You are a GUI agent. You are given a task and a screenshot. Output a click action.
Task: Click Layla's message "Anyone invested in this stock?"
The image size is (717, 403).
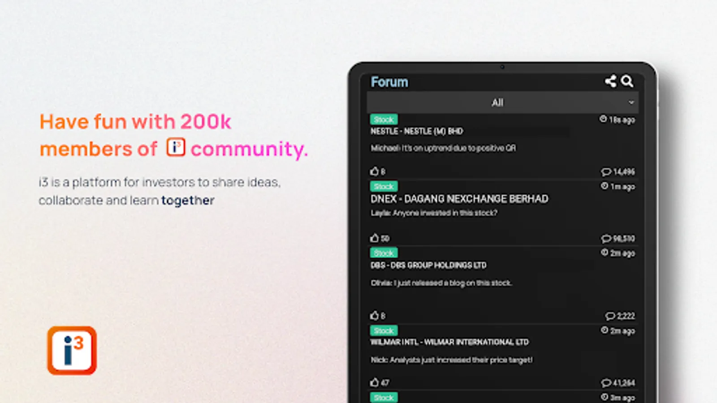434,213
